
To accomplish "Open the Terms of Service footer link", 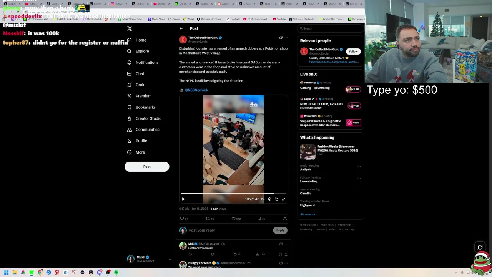I will tap(308, 225).
